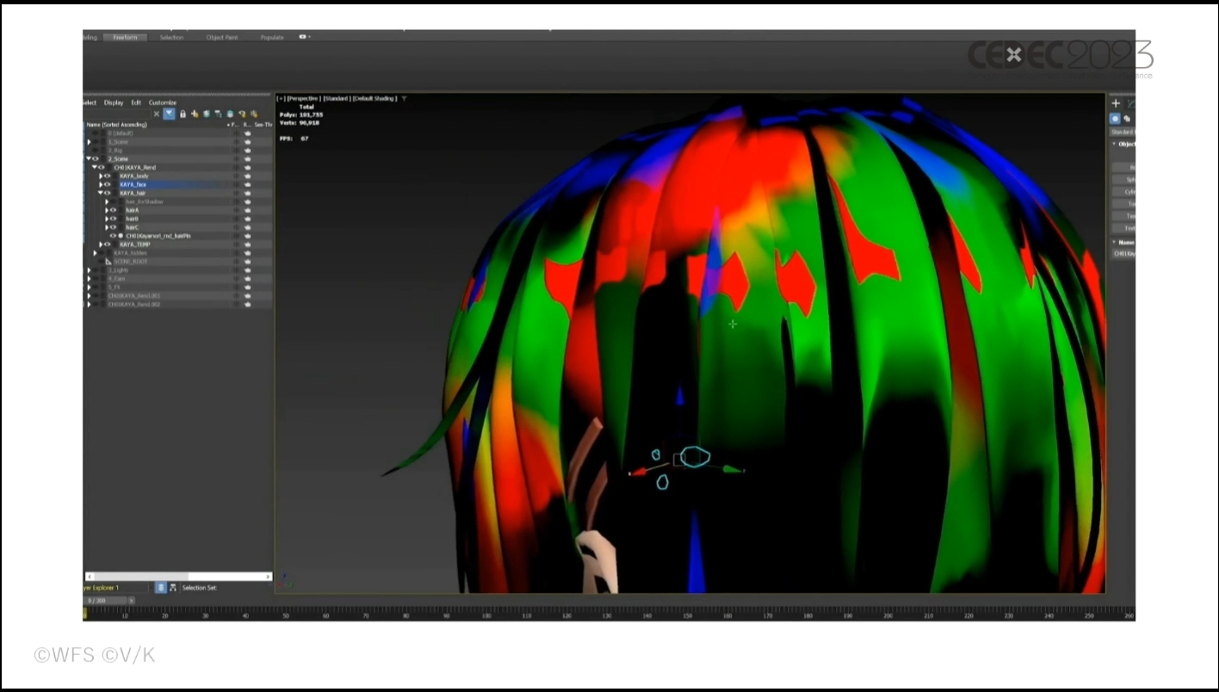Image resolution: width=1219 pixels, height=692 pixels.
Task: Toggle visibility of KAYA_body layer
Action: 108,176
